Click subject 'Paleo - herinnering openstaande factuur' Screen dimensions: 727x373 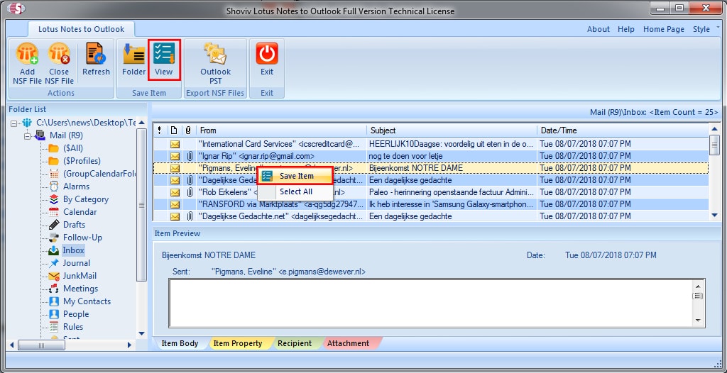tap(451, 192)
